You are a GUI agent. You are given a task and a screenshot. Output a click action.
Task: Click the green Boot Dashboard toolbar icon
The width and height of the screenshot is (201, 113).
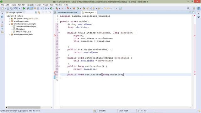point(24,8)
